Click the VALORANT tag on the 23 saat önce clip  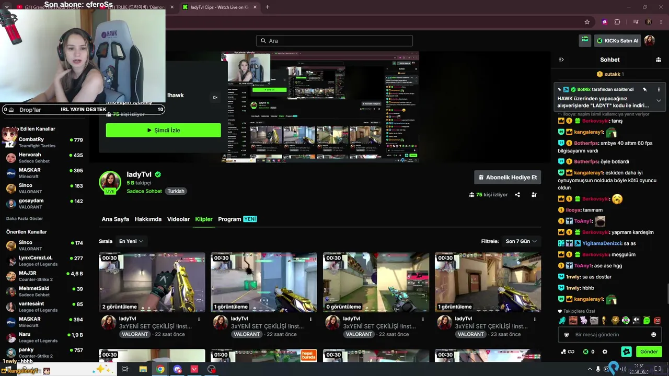[471, 334]
